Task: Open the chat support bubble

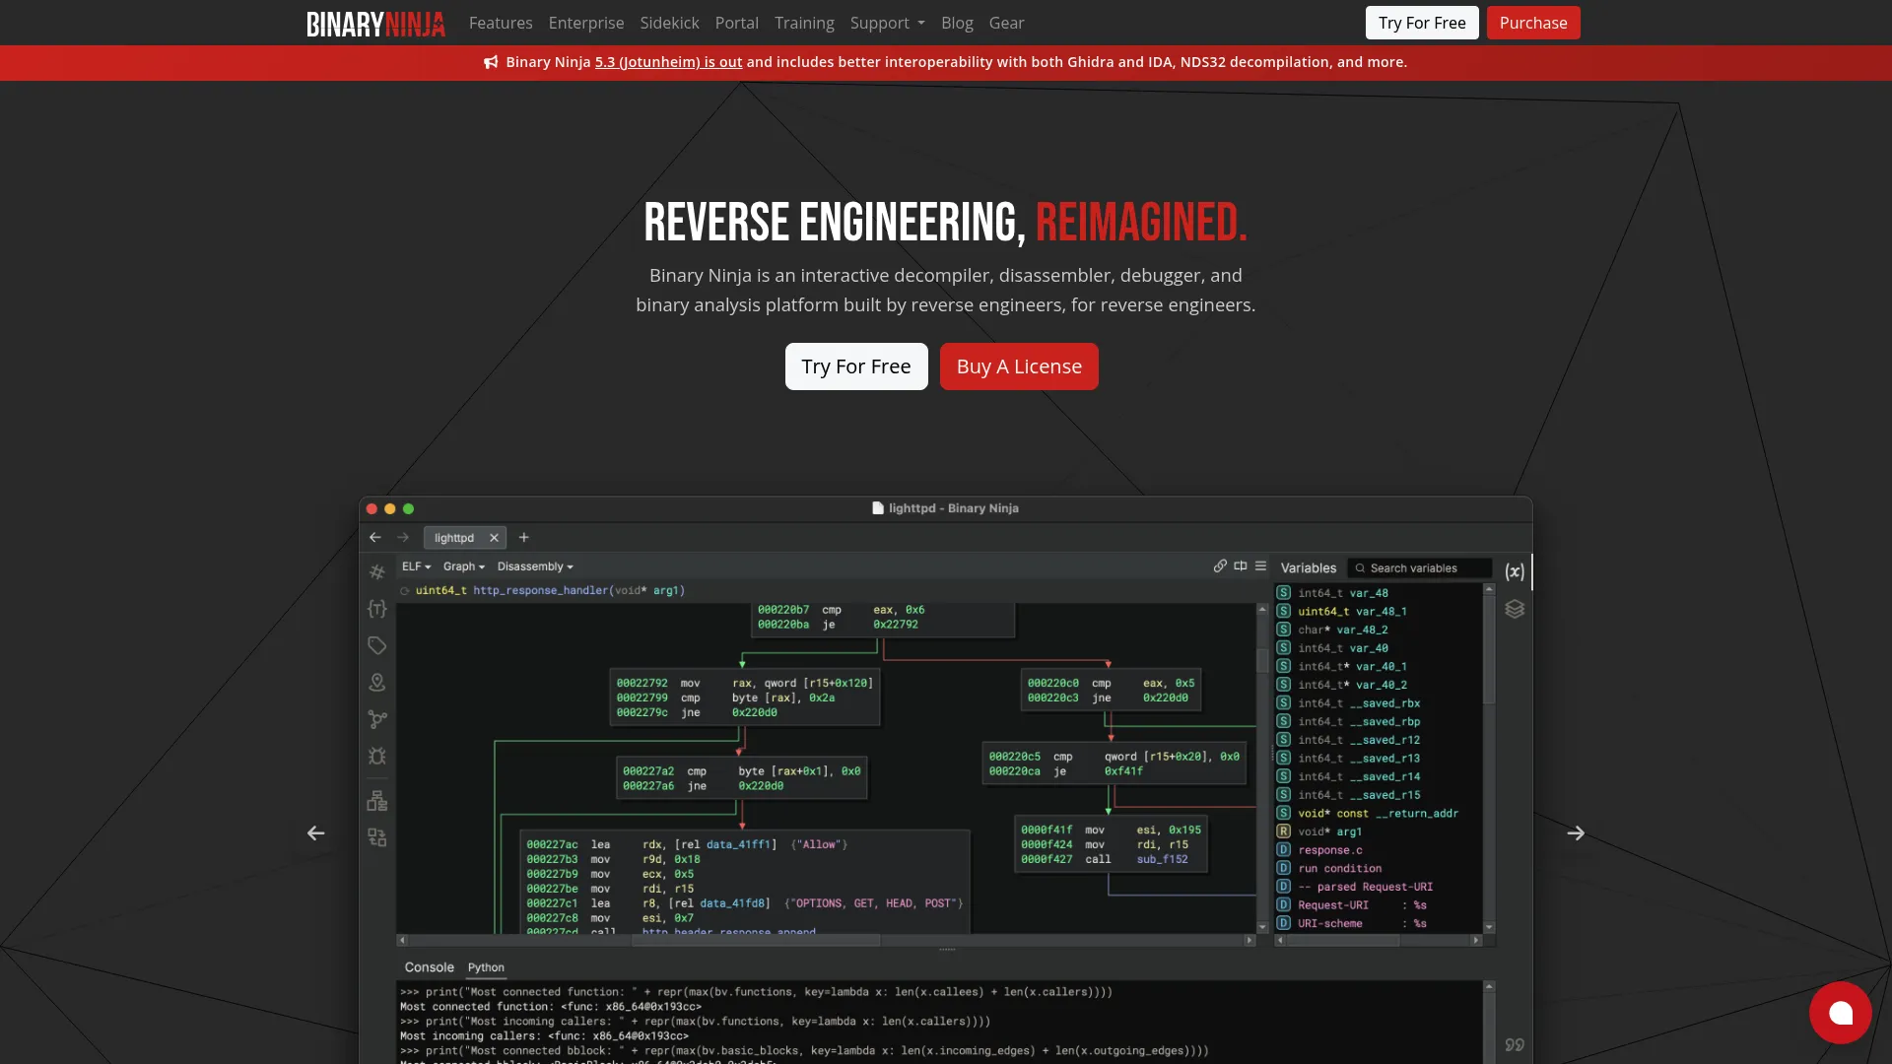Action: click(1841, 1013)
